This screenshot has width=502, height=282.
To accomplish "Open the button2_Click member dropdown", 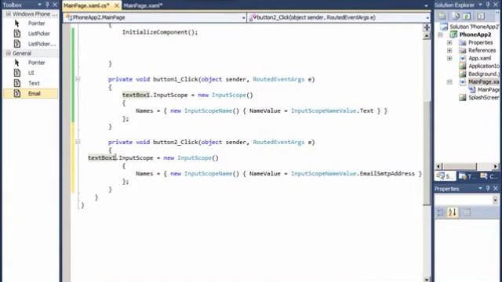I will click(427, 17).
